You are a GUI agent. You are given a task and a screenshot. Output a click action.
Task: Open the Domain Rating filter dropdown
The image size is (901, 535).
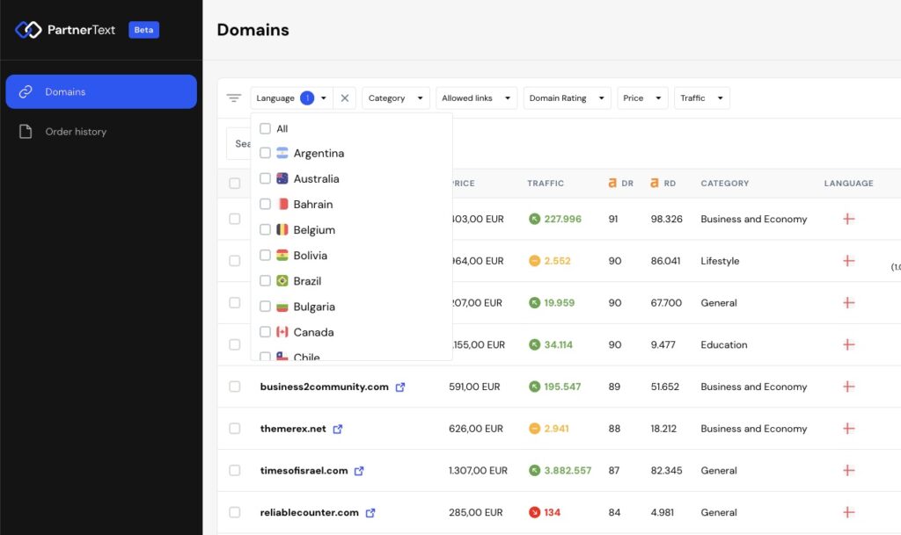pos(567,98)
